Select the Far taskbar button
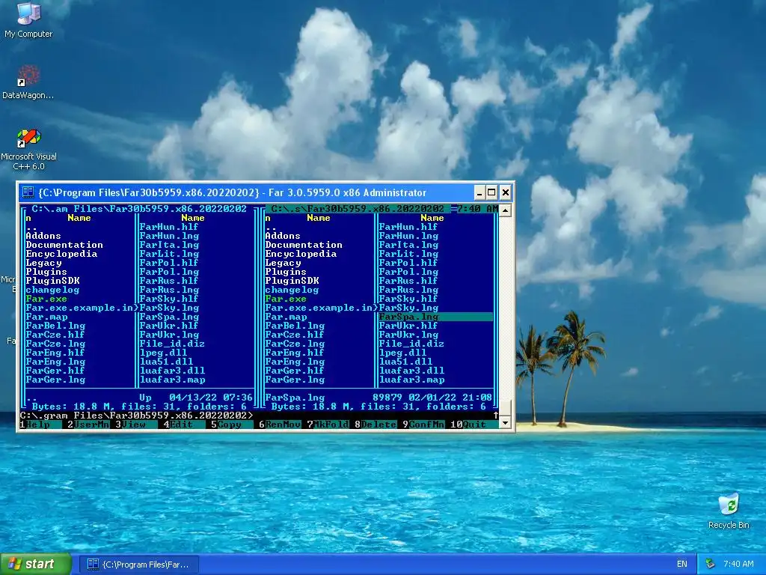 138,565
